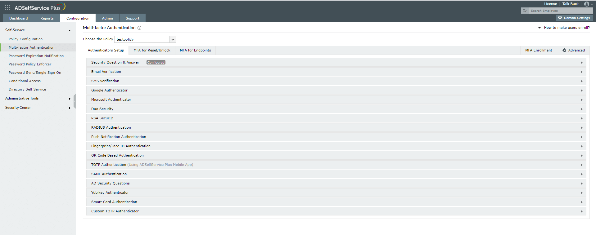Open How to make users enroll link
Image resolution: width=596 pixels, height=235 pixels.
(x=567, y=28)
